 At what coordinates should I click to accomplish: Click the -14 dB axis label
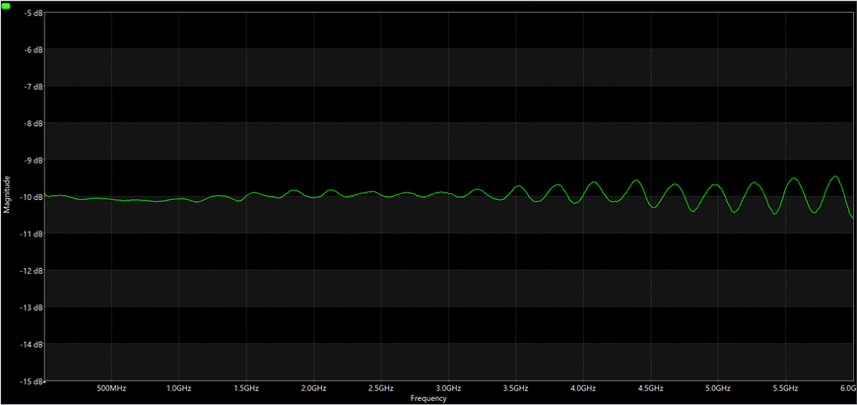[x=32, y=344]
